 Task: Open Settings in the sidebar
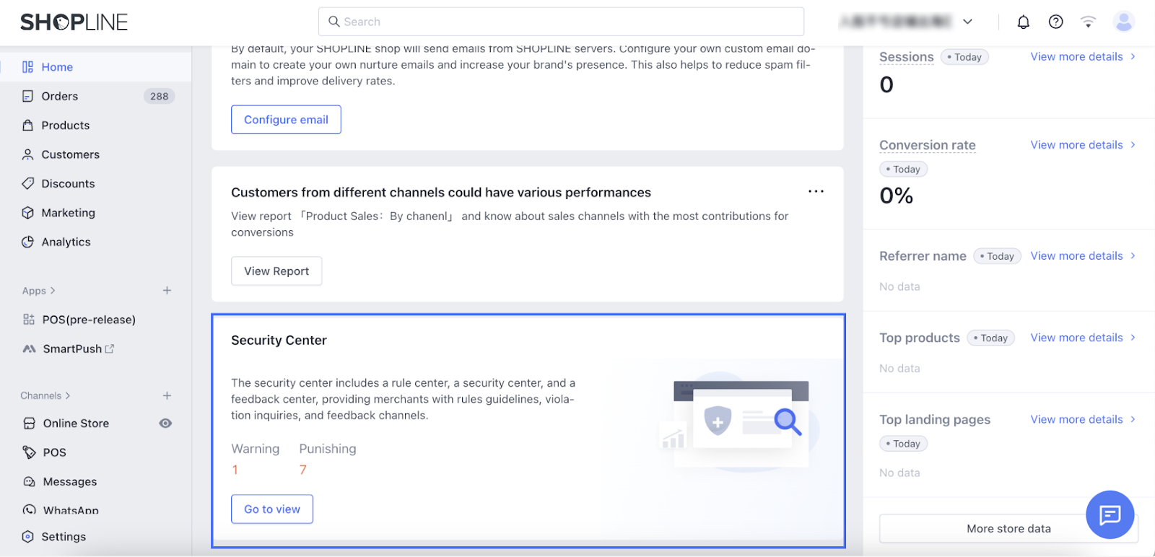click(x=64, y=537)
